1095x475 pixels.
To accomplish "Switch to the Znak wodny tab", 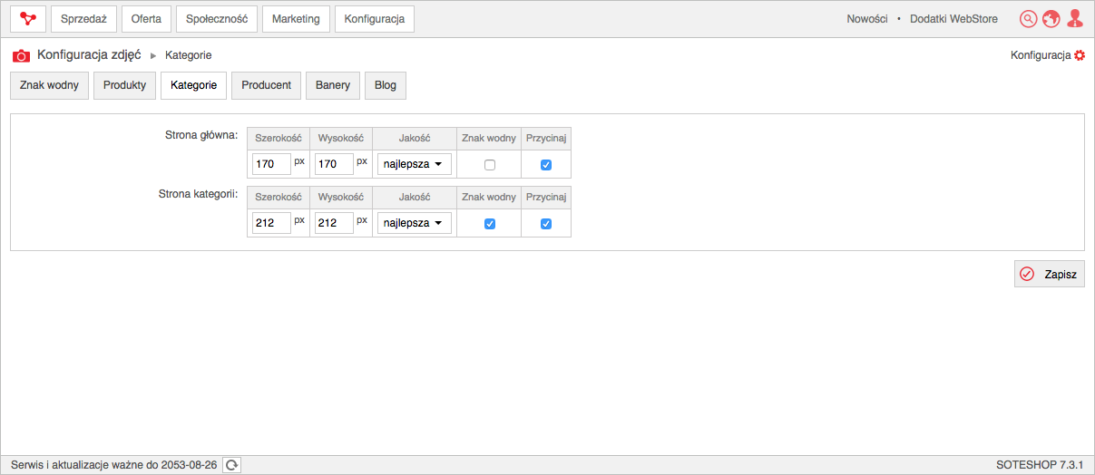I will (49, 85).
